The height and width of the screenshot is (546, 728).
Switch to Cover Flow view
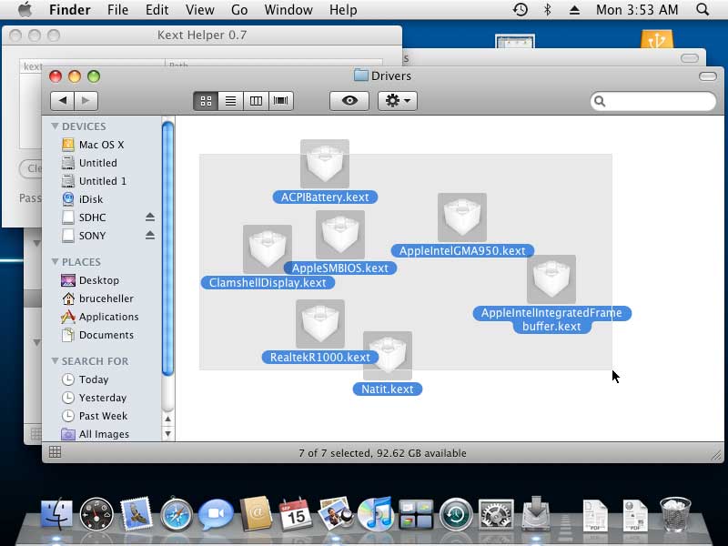click(281, 101)
